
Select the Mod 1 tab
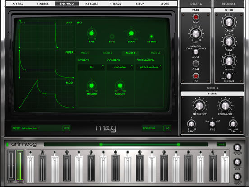pyautogui.click(x=85, y=53)
